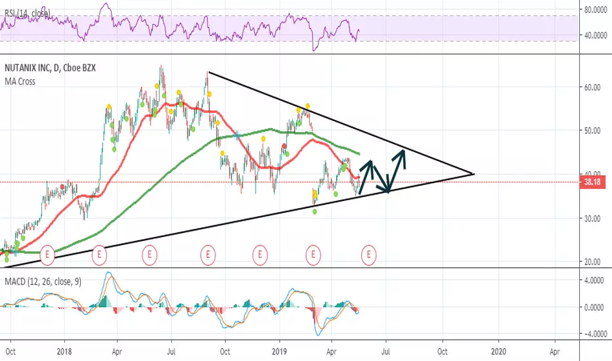Click the 4.0000 MACD scale value

pos(596,281)
